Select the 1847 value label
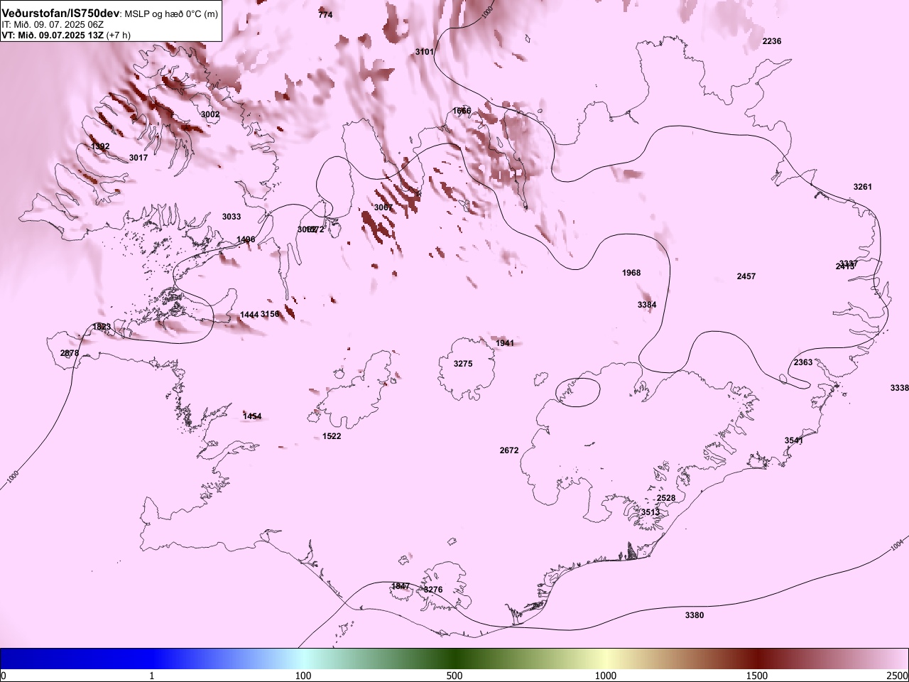 tap(401, 586)
